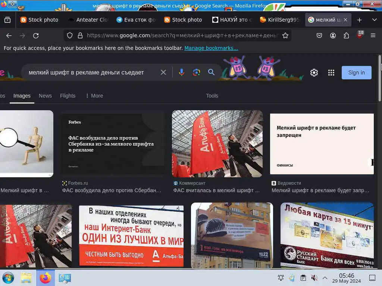Click the page vertical scrollbar
This screenshot has height=286, width=382.
pyautogui.click(x=379, y=78)
